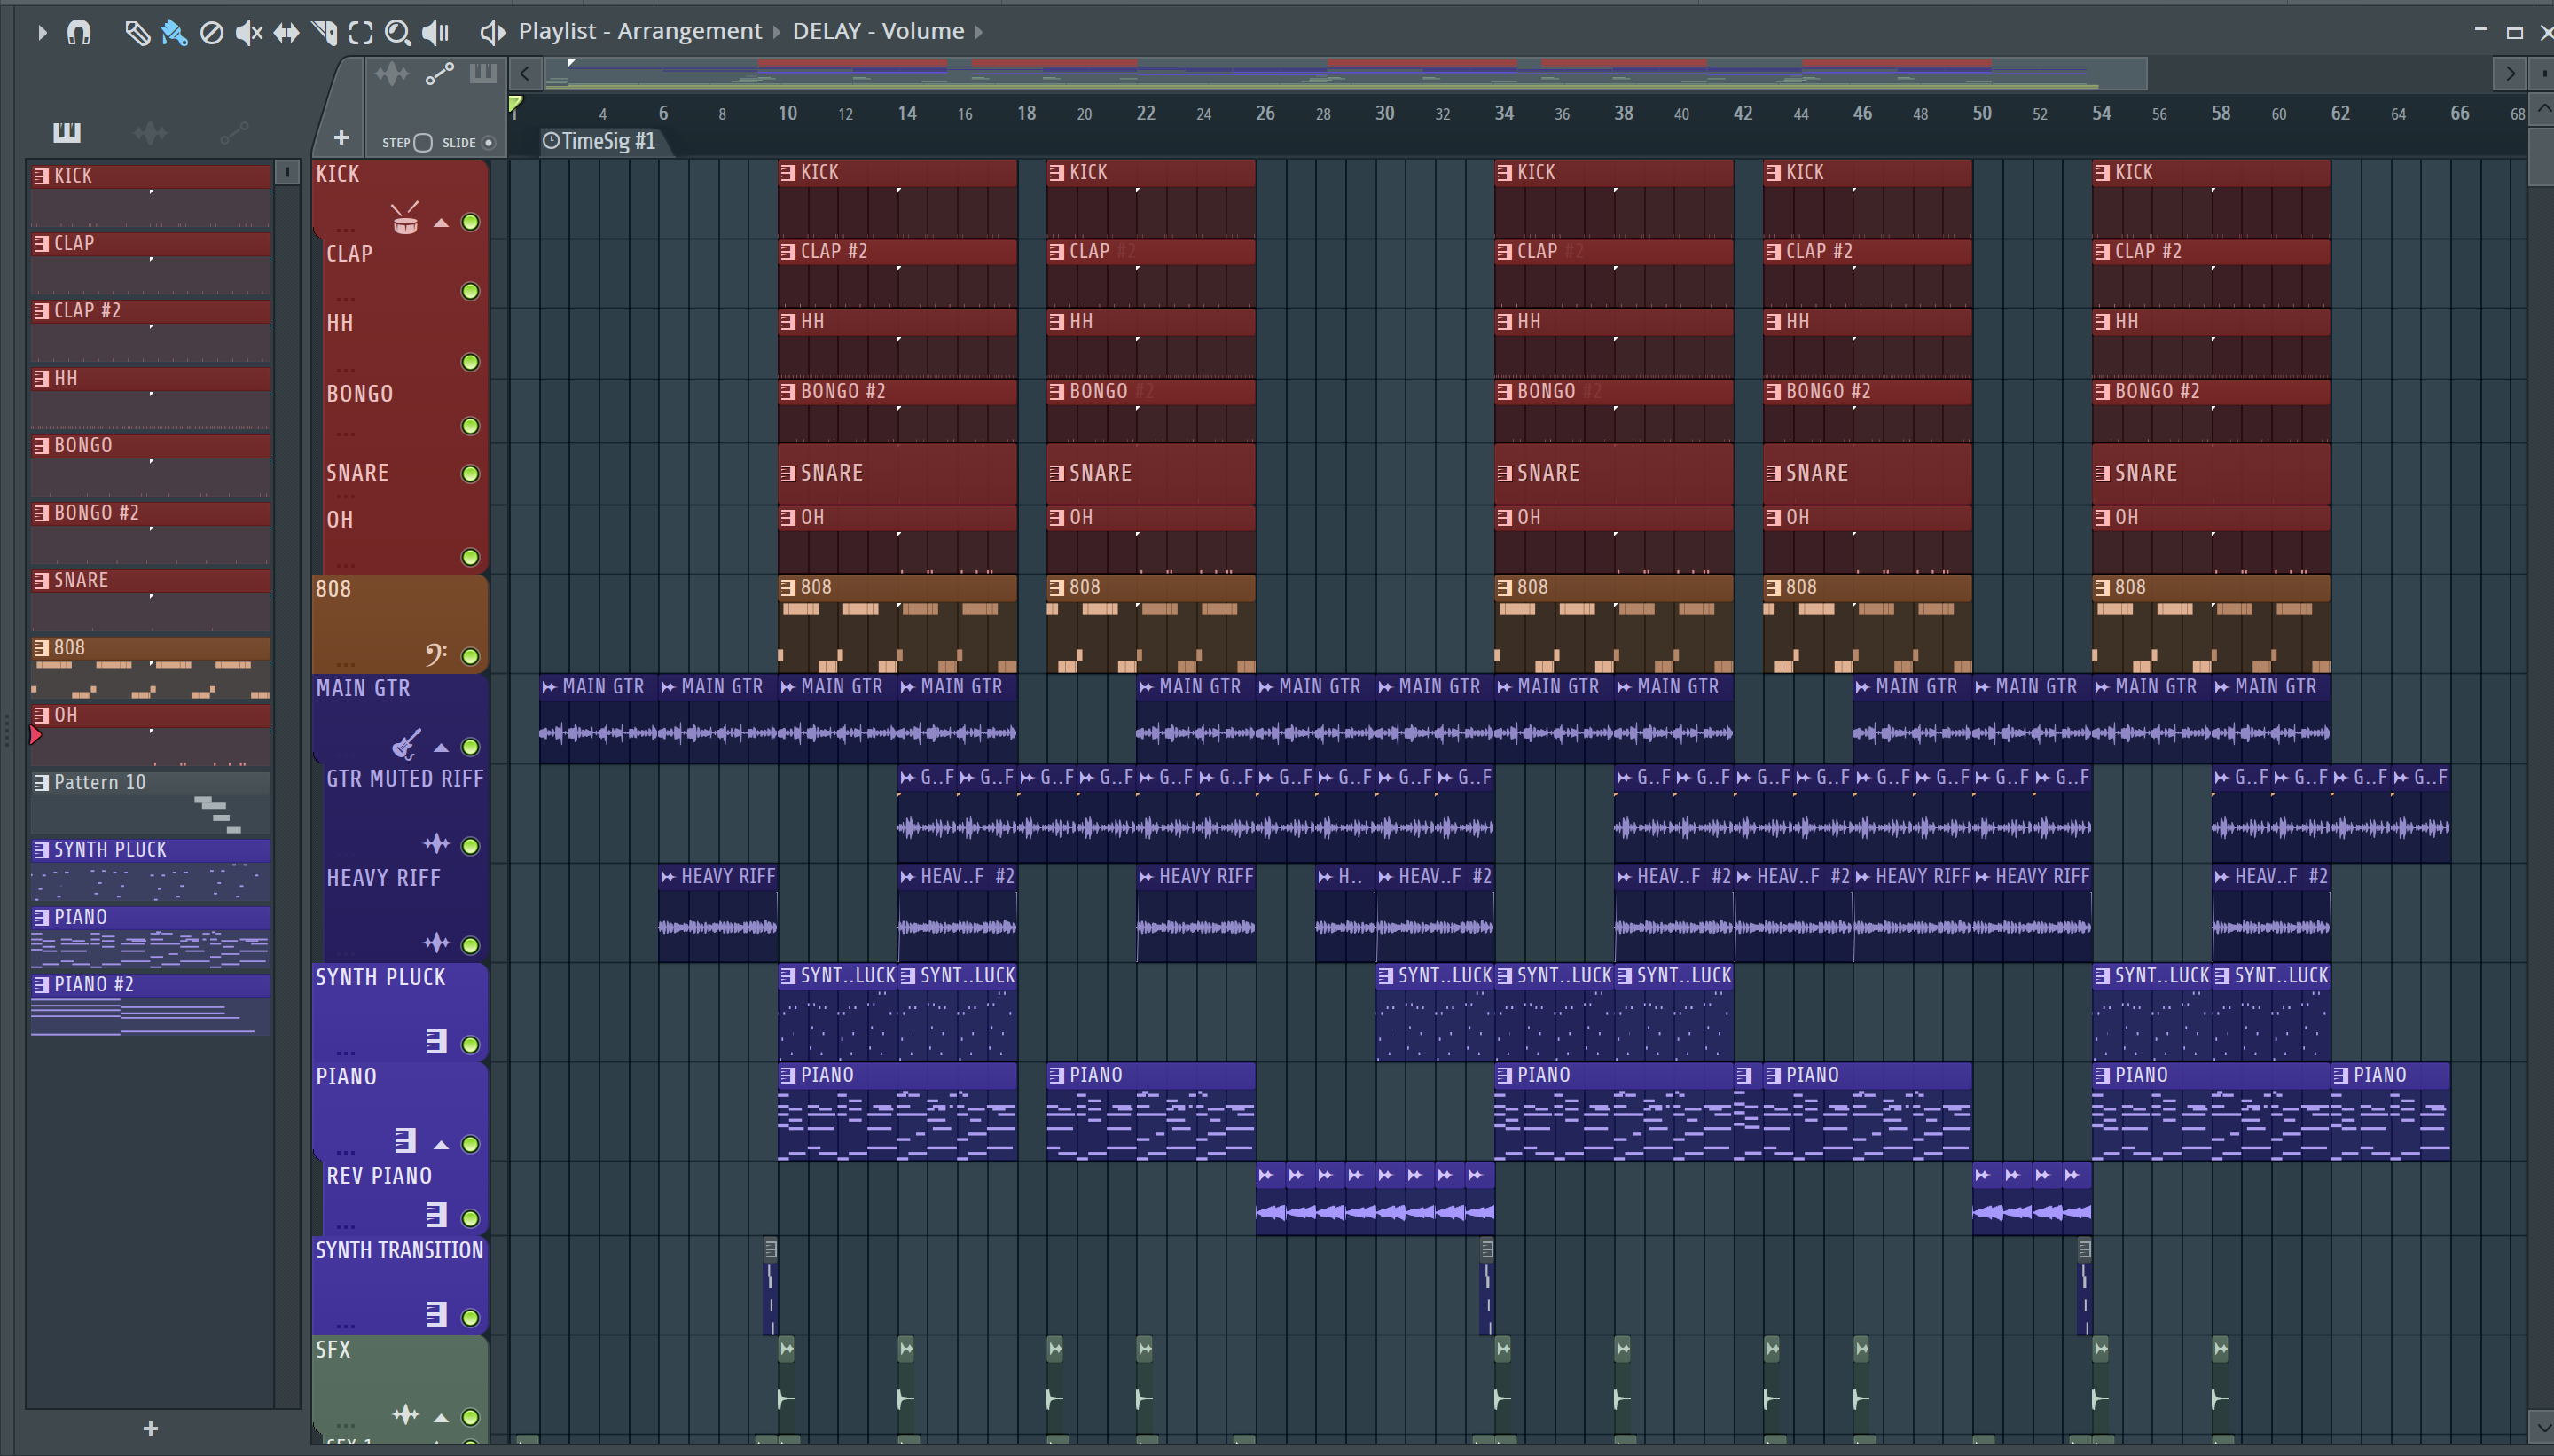Viewport: 2554px width, 1456px height.
Task: Mute the MAIN GTR track
Action: [470, 747]
